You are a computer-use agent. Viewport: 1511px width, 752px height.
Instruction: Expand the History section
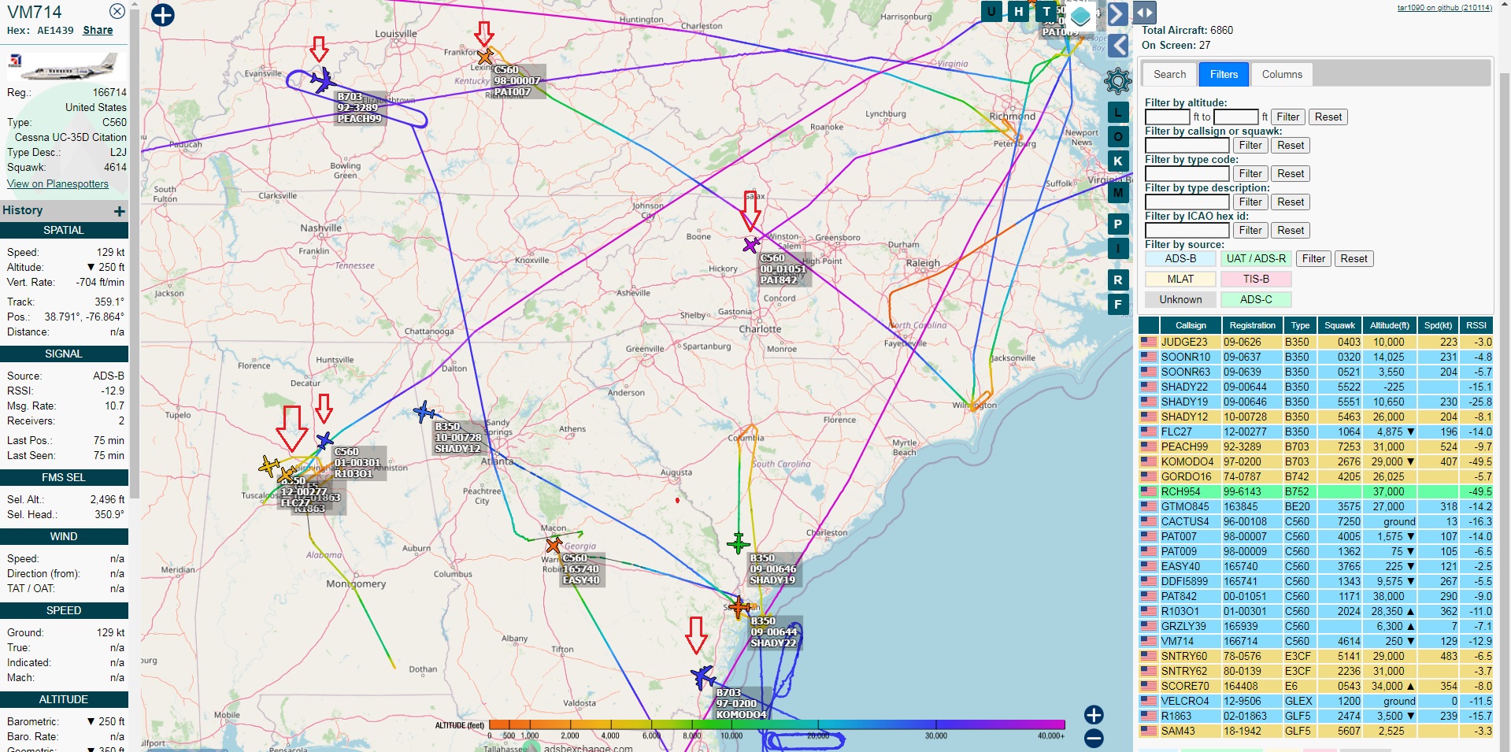click(119, 211)
